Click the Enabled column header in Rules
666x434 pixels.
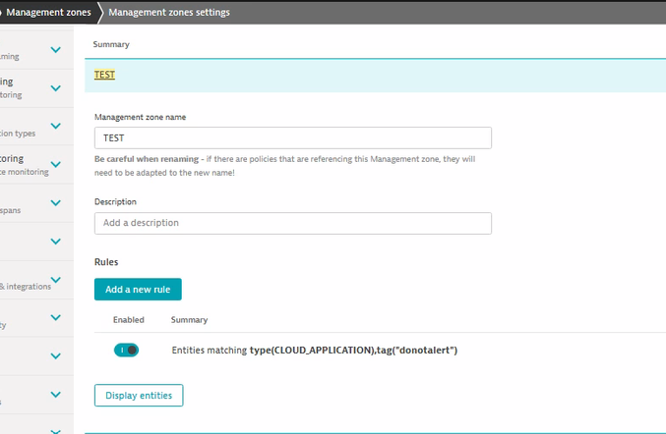128,320
